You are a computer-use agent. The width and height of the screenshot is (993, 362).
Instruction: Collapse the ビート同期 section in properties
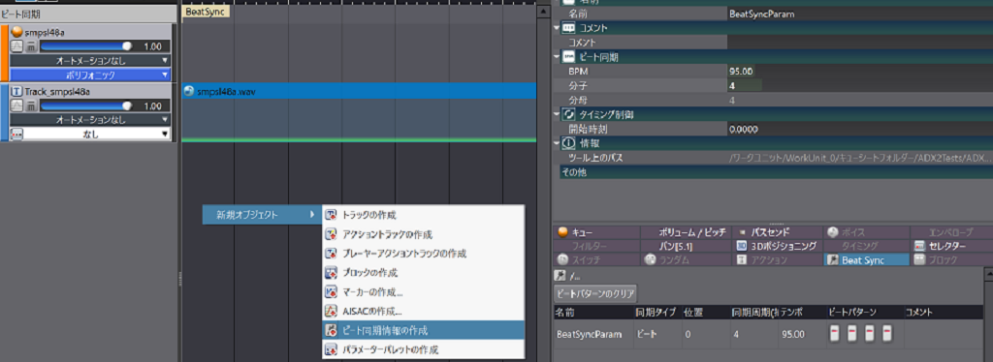click(557, 57)
